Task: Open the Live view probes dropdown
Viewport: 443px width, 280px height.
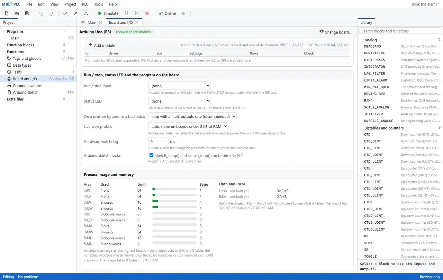Action: 188,126
